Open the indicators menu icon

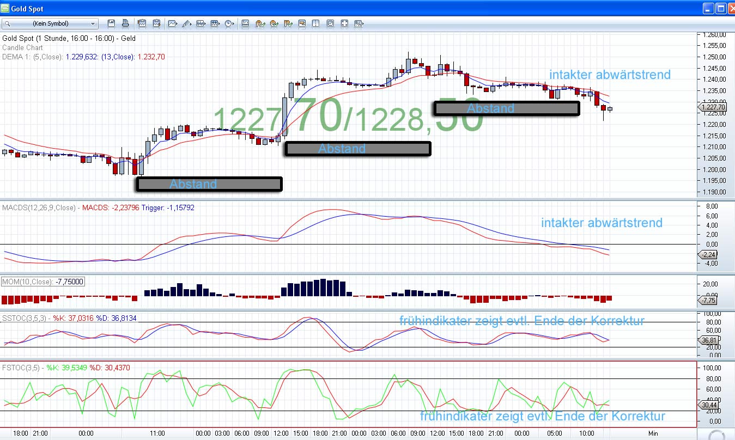coord(201,23)
